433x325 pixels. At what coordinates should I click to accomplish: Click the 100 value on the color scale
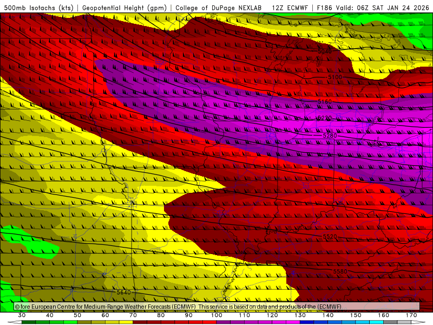click(216, 315)
